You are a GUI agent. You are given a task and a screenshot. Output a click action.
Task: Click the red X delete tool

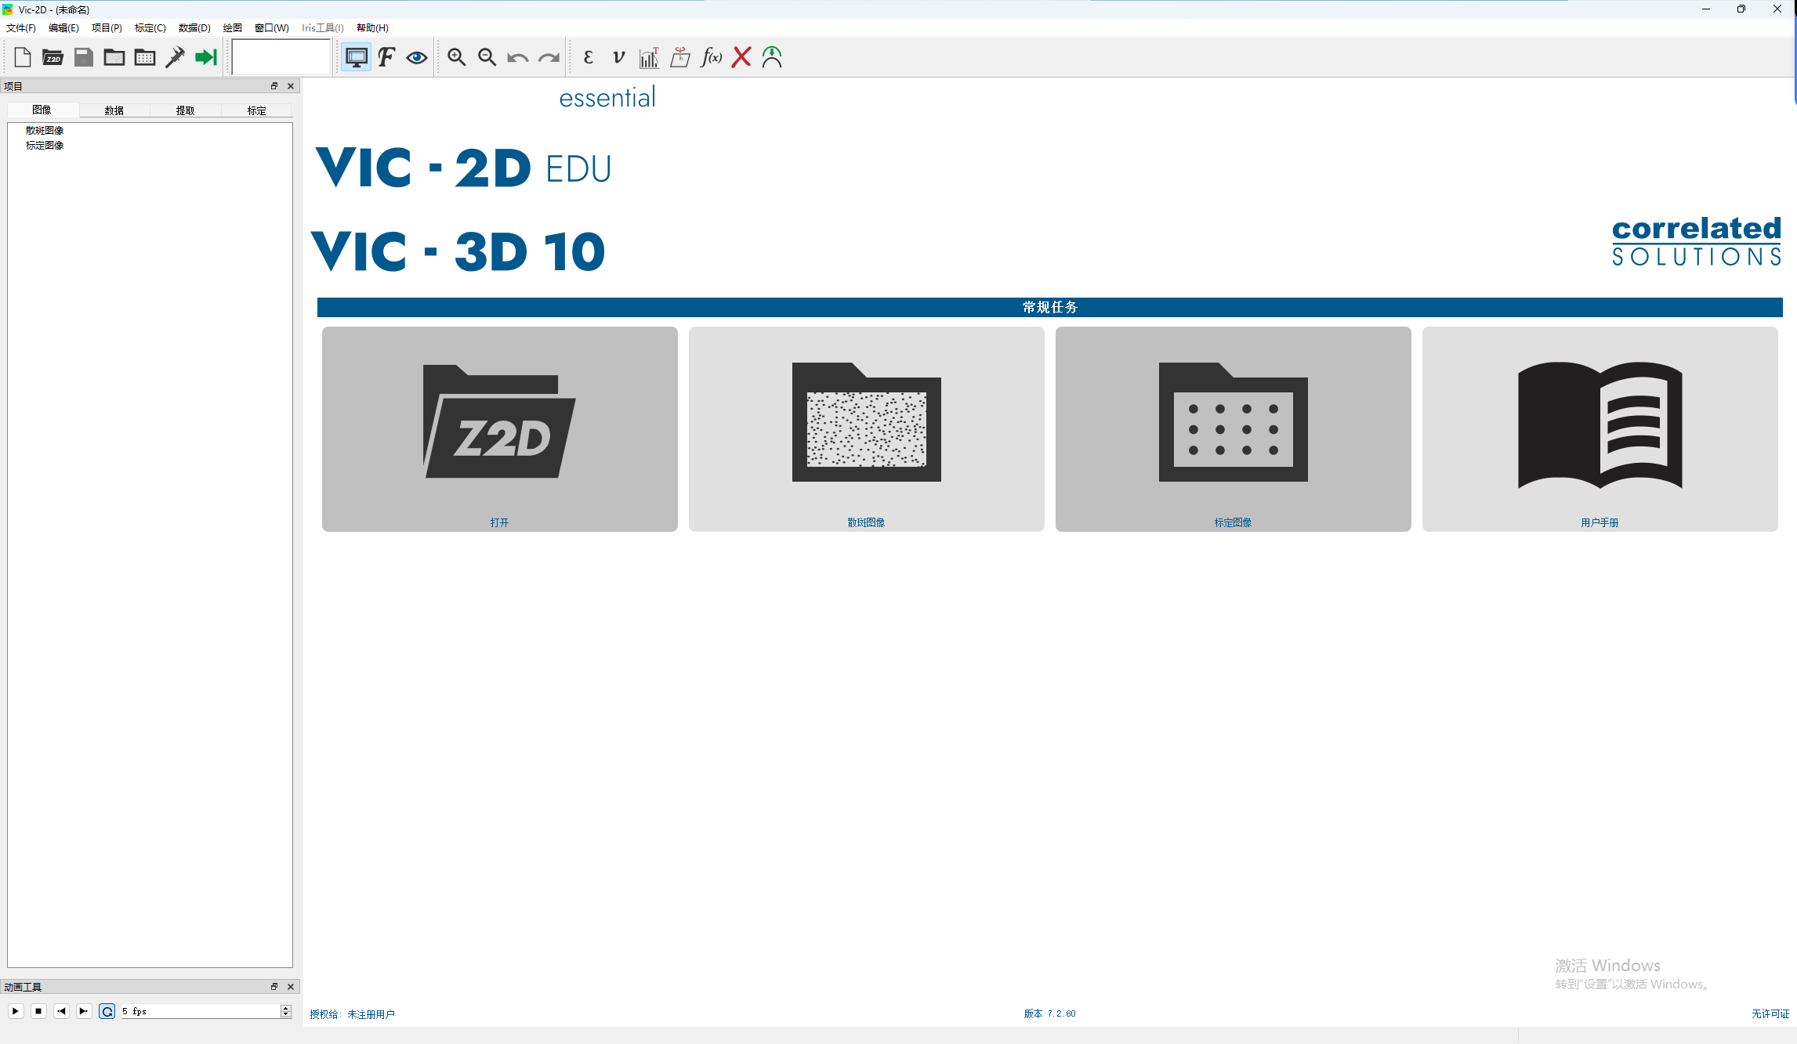[741, 56]
